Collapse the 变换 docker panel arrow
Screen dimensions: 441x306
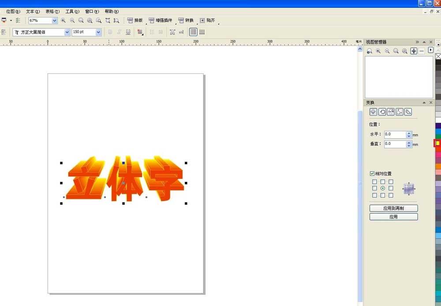click(424, 103)
